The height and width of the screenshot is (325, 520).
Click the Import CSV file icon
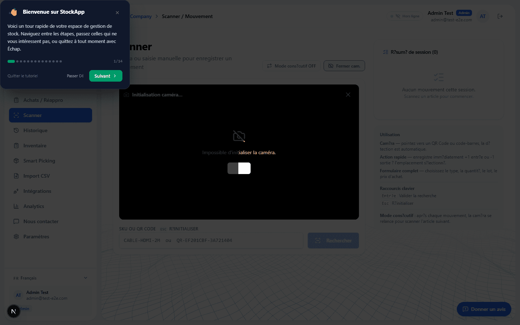[16, 176]
